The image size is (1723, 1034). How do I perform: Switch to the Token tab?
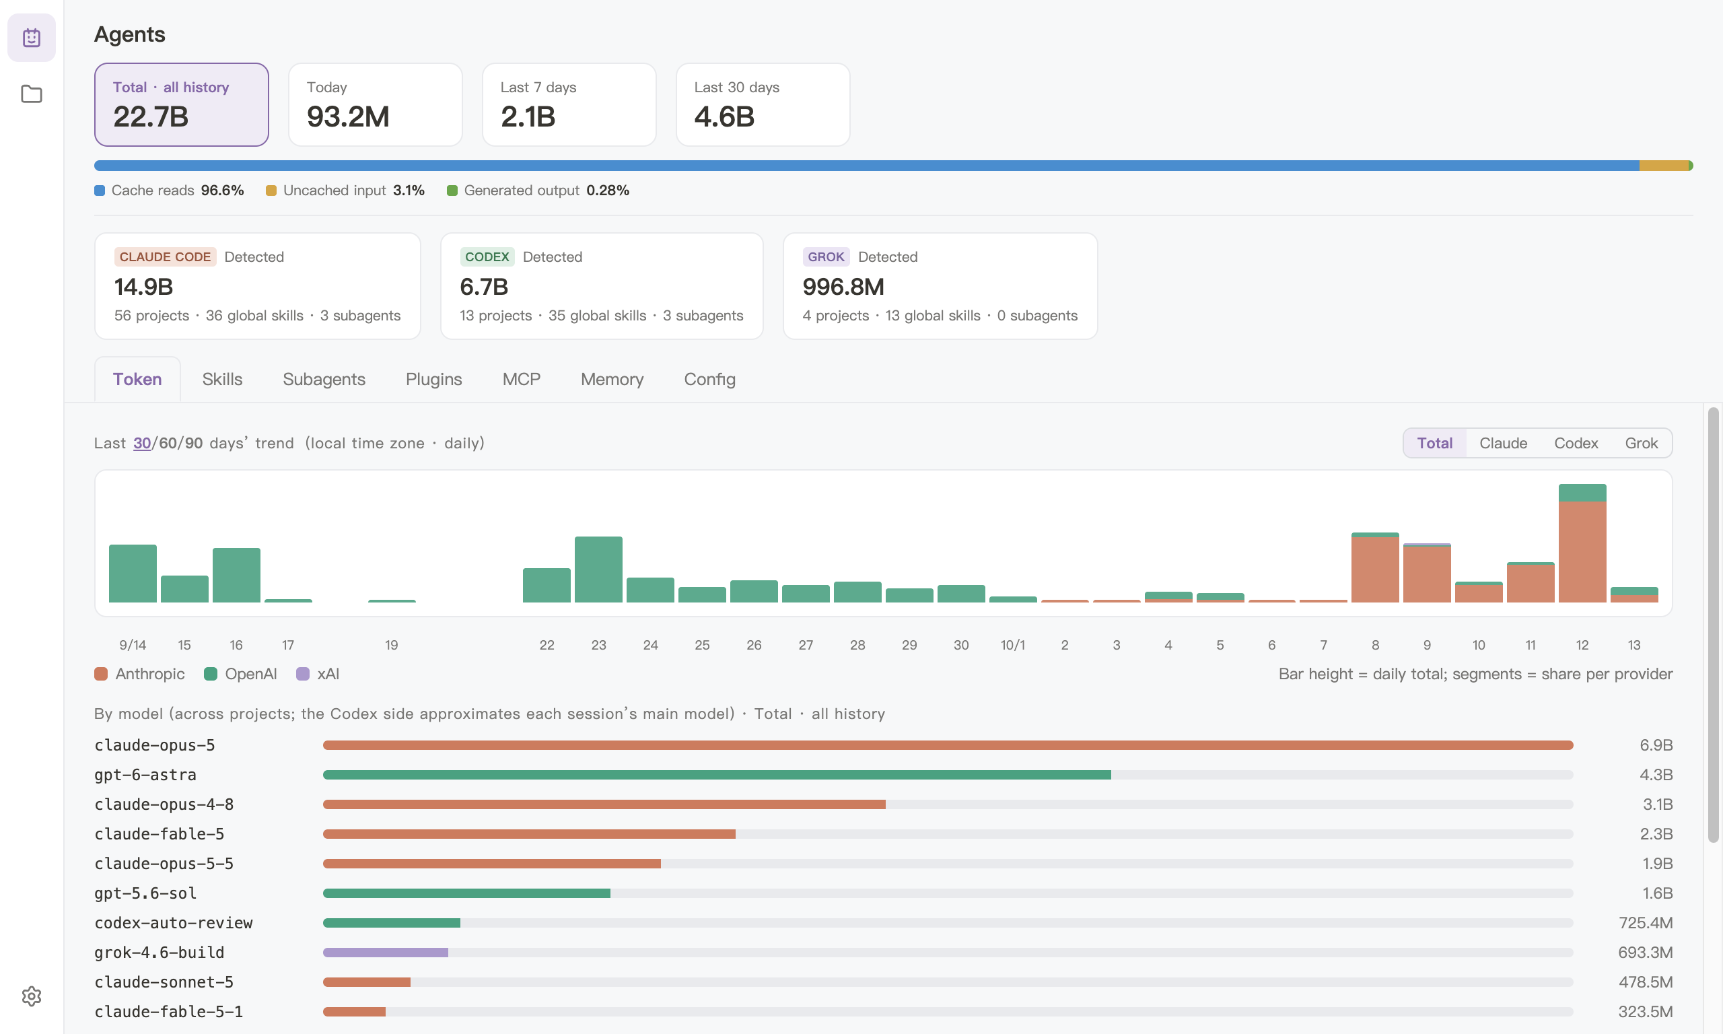137,379
